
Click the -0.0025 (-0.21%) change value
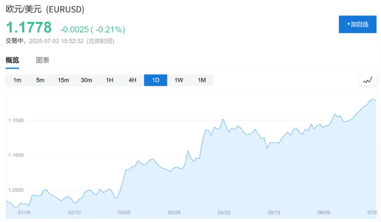click(x=92, y=29)
